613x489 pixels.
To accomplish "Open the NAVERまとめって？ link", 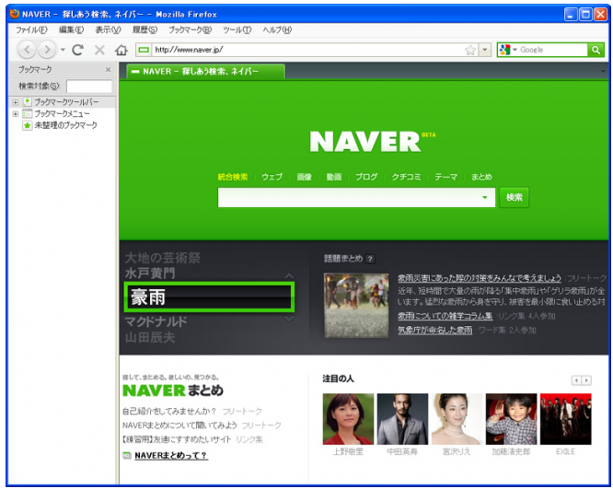I will (171, 456).
